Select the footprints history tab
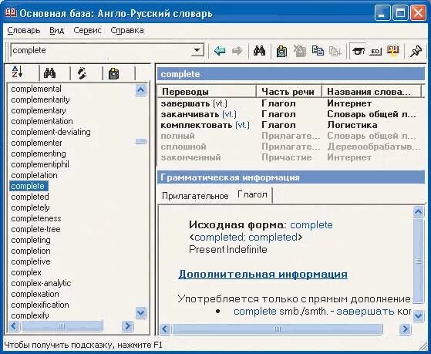Screen dimensions: 431x354 click(x=82, y=73)
